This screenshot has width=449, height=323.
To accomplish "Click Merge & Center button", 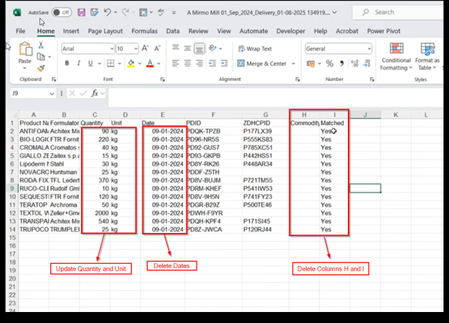I will tap(262, 63).
